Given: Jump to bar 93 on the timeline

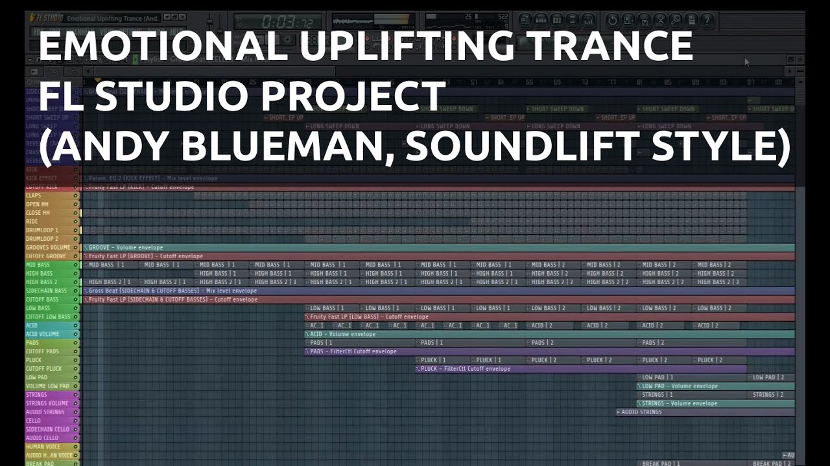Looking at the screenshot, I should point(723,82).
